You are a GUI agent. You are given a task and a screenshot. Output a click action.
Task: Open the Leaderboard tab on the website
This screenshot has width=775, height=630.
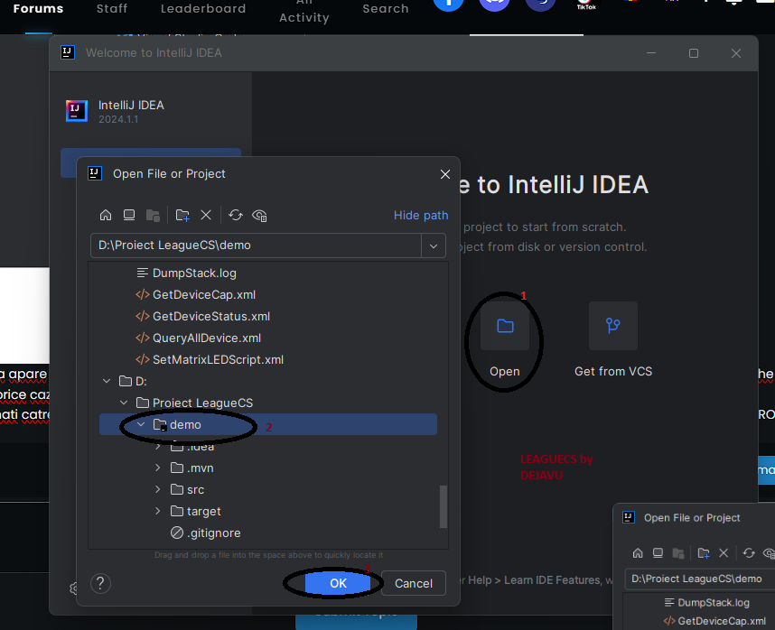coord(203,8)
